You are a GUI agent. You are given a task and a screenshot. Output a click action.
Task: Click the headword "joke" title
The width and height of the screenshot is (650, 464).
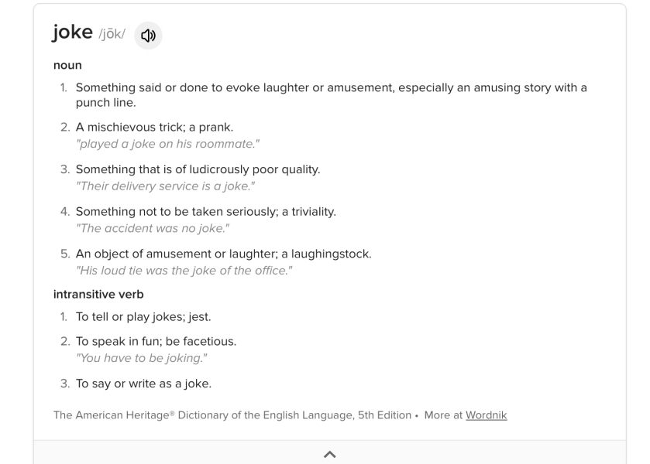pos(72,32)
